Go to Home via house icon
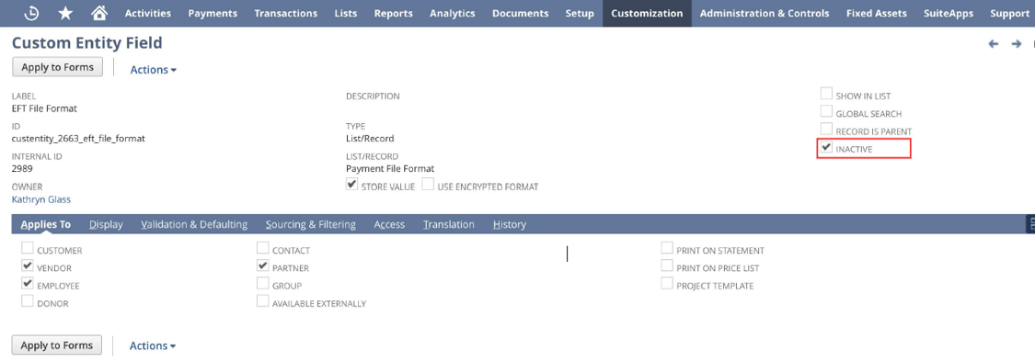 tap(99, 13)
